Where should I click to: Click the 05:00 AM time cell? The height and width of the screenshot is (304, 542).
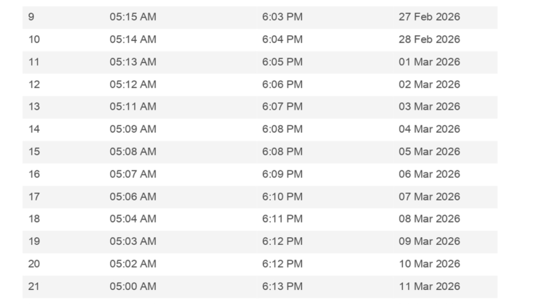coord(133,286)
